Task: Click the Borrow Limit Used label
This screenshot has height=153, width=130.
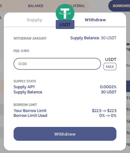Action: [x=30, y=116]
